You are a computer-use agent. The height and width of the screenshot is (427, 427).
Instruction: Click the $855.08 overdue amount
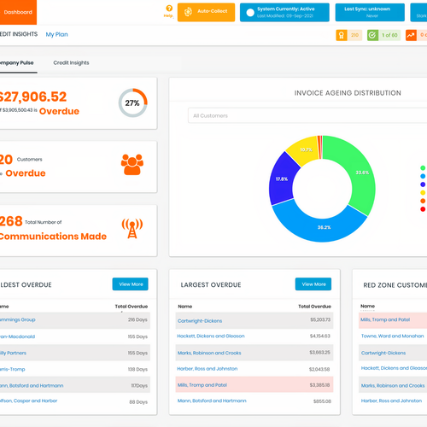[x=322, y=401]
